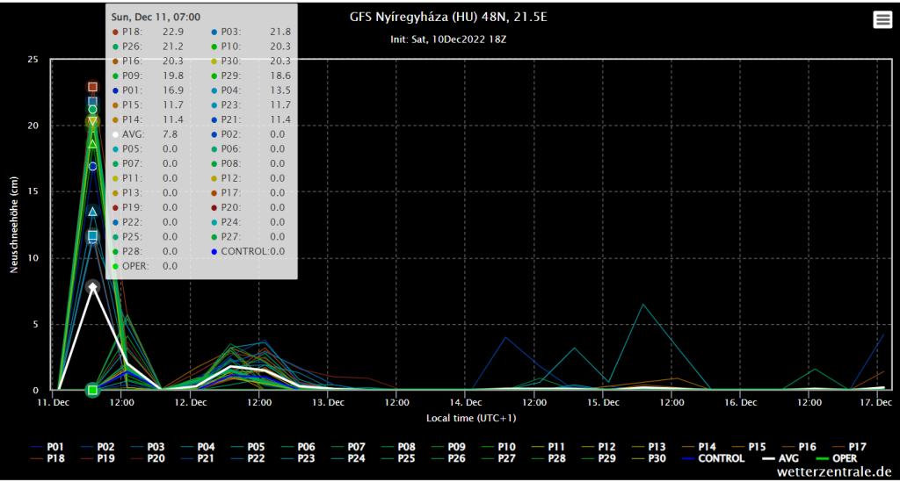Click the P23 square marker near 11.7
This screenshot has height=482, width=900.
point(92,235)
